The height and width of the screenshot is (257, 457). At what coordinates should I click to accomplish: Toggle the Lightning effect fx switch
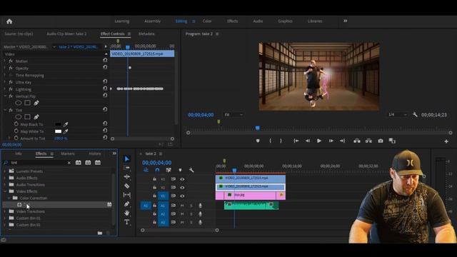click(x=11, y=89)
